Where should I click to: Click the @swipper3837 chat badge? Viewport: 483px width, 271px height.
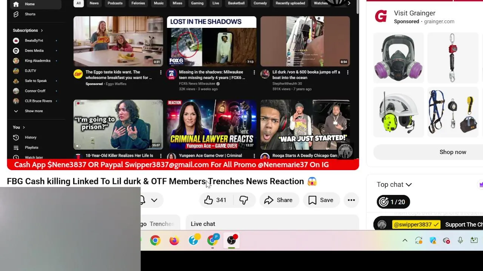tap(416, 225)
